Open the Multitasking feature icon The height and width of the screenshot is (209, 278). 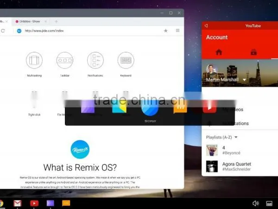pos(34,60)
